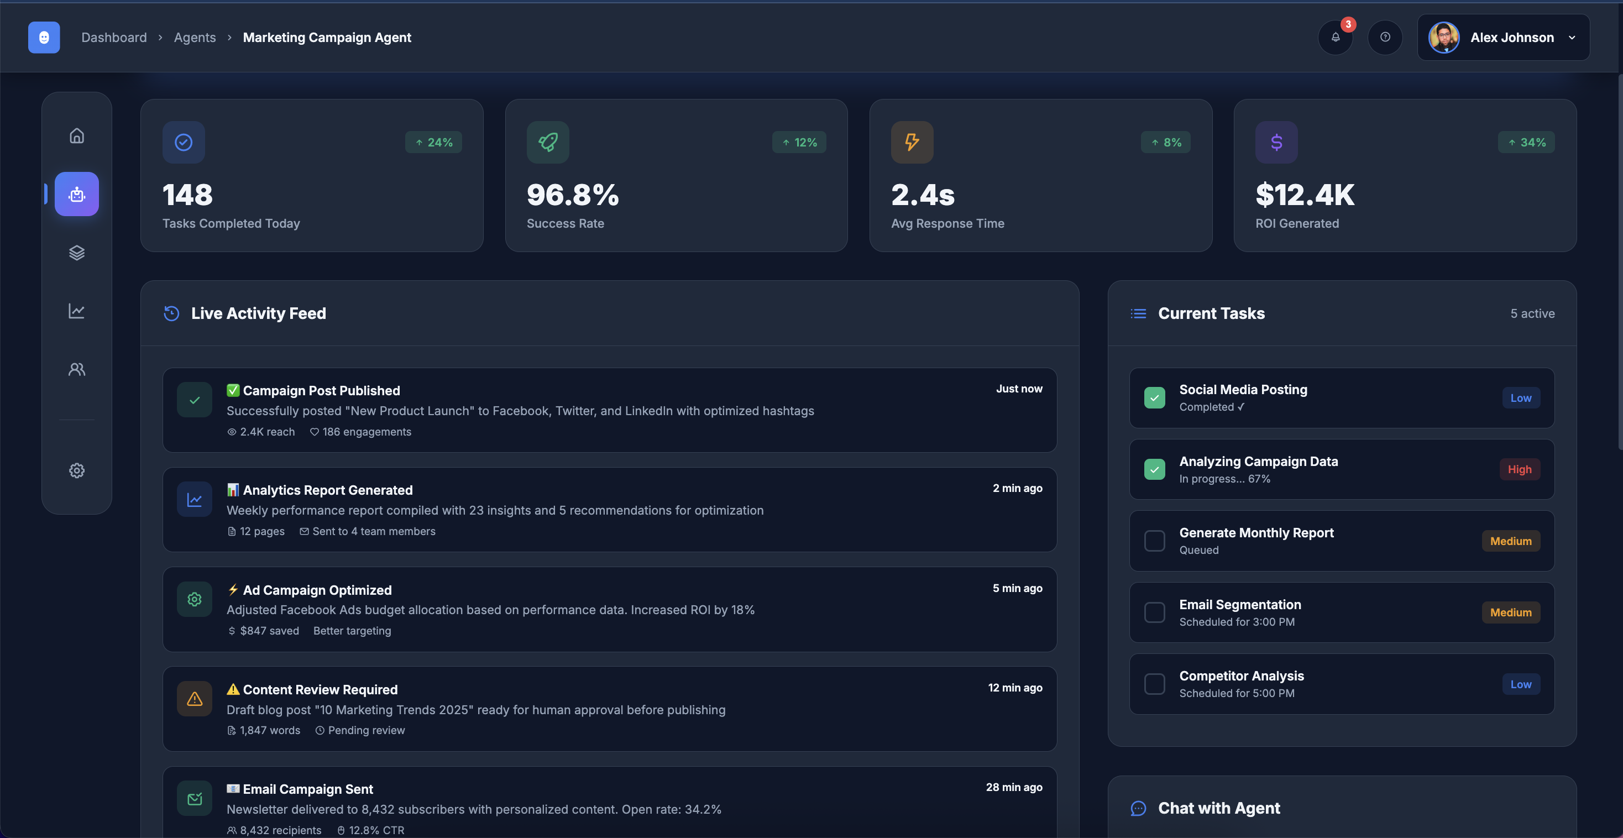Go to Dashboard breadcrumb
Screen dimensions: 1623x838
114,37
